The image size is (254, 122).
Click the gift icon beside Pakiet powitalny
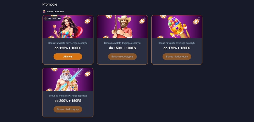44,12
